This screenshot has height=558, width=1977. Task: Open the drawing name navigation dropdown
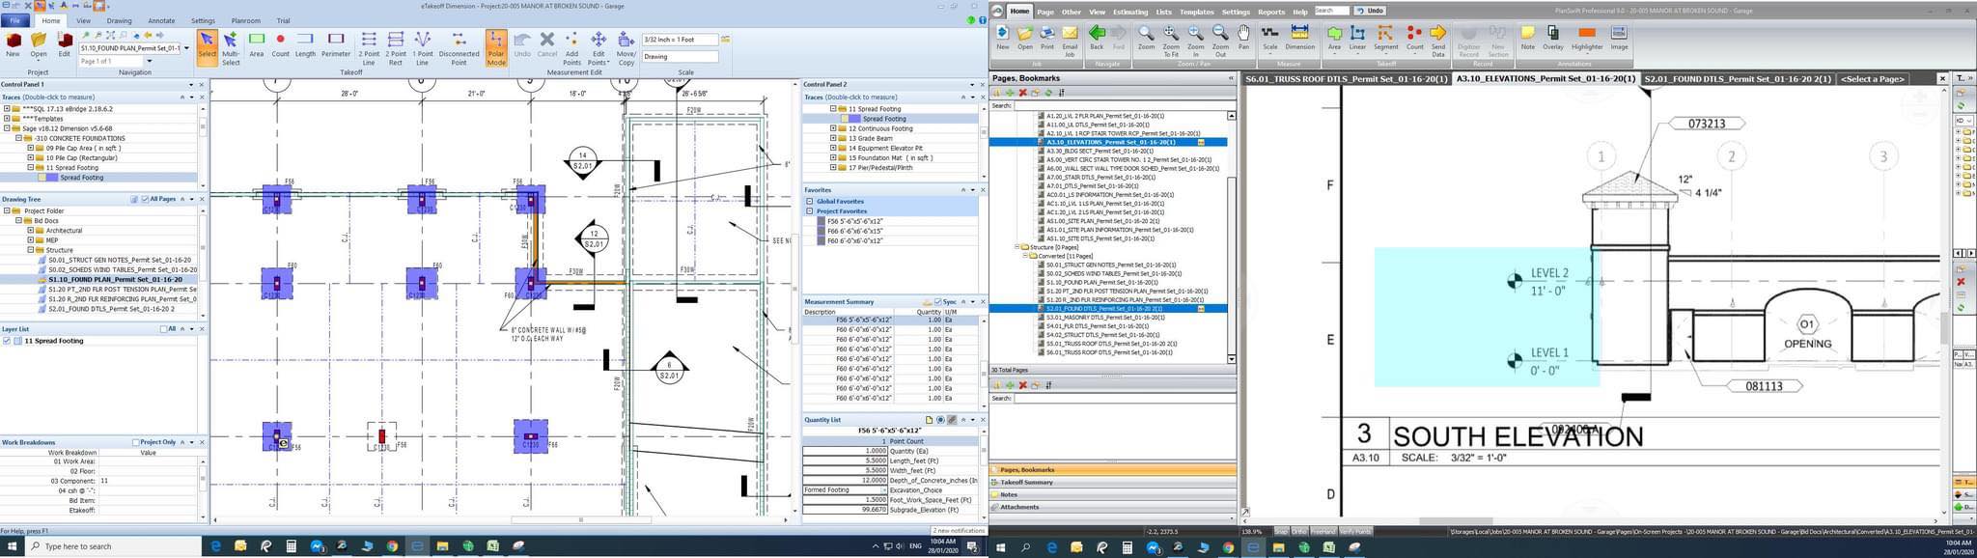pos(186,47)
